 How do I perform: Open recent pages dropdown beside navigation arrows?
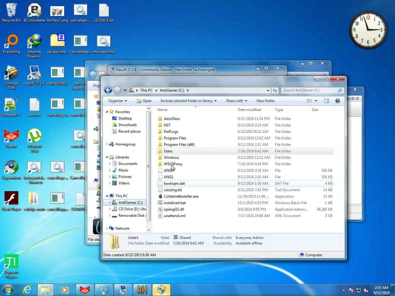(x=125, y=90)
